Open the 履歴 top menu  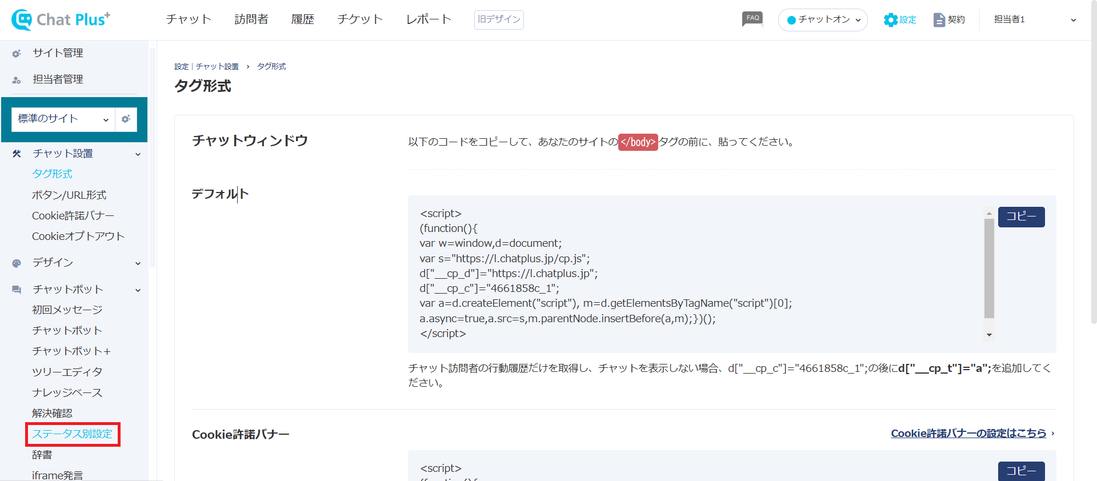coord(303,19)
